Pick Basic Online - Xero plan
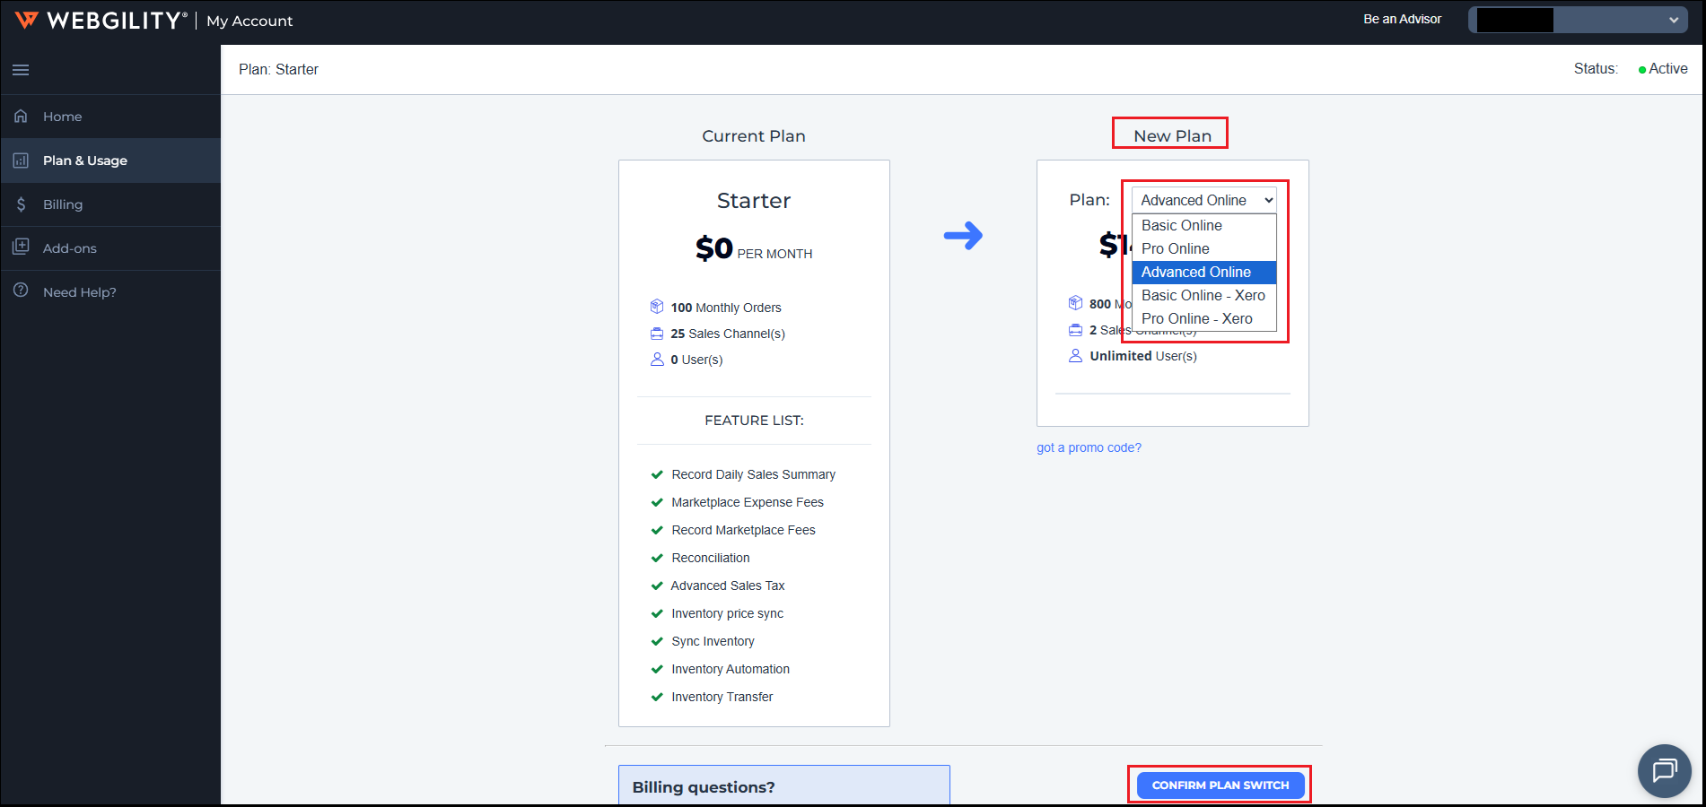This screenshot has height=807, width=1706. click(1203, 295)
